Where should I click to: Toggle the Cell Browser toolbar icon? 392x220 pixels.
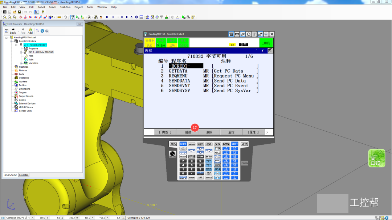[x=37, y=12]
